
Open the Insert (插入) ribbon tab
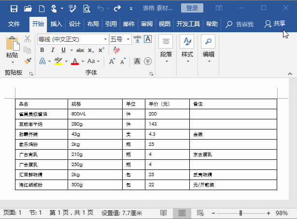pyautogui.click(x=57, y=24)
